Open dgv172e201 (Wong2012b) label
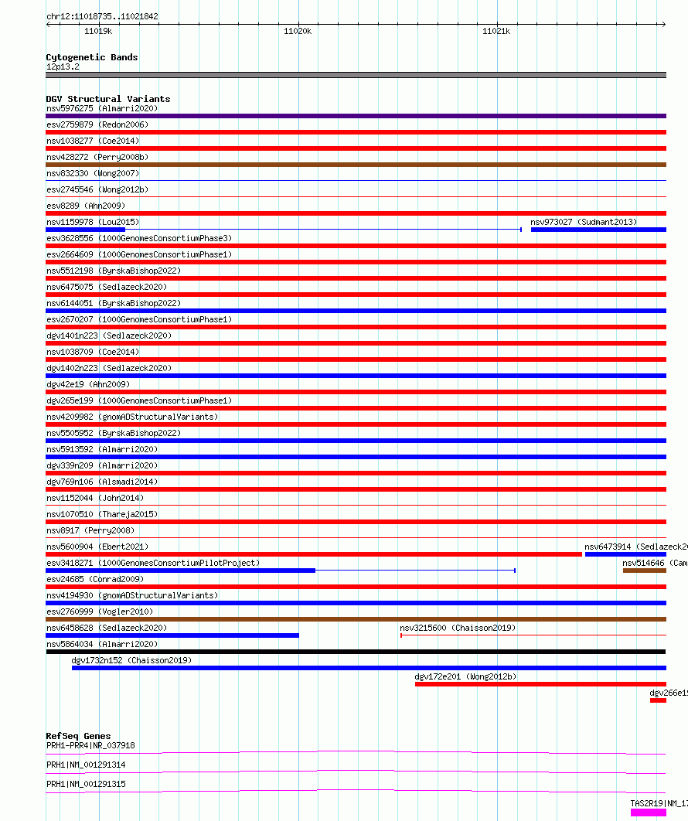Screen dimensions: 688x821 tap(465, 676)
